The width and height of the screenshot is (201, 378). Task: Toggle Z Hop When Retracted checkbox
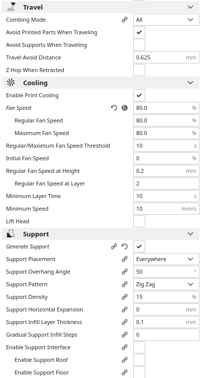point(139,70)
